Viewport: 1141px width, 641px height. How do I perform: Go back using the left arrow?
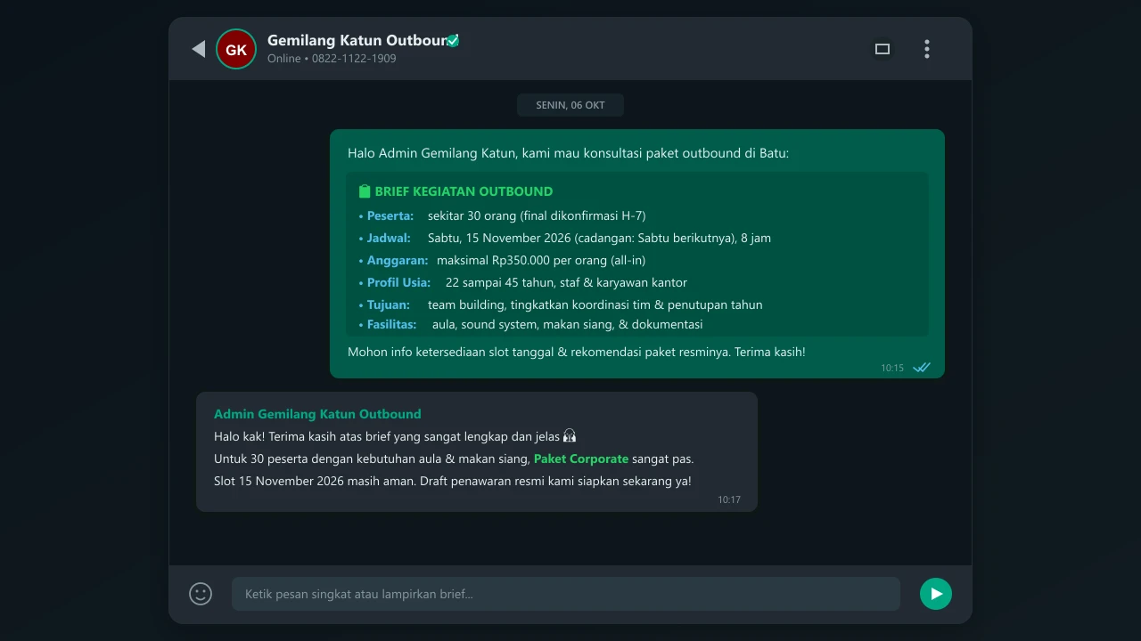pyautogui.click(x=199, y=49)
